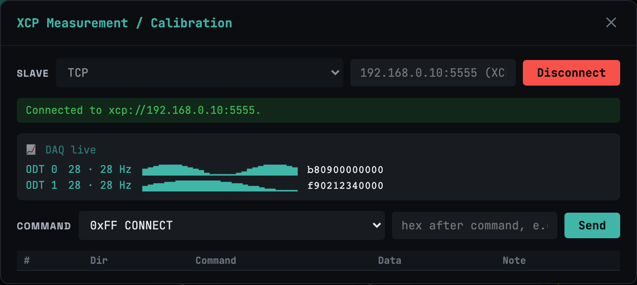The width and height of the screenshot is (637, 285).
Task: Click the hex after command input field
Action: pyautogui.click(x=475, y=225)
